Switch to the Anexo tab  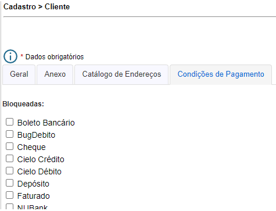55,74
